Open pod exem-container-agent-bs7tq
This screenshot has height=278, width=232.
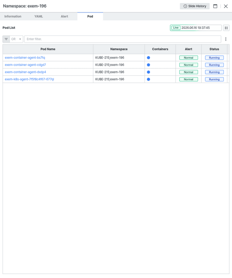coord(25,58)
